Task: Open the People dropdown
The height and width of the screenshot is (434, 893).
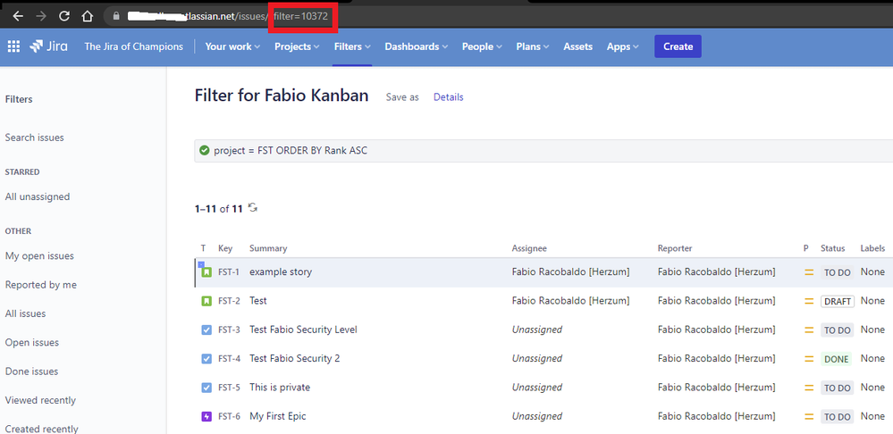Action: (481, 46)
